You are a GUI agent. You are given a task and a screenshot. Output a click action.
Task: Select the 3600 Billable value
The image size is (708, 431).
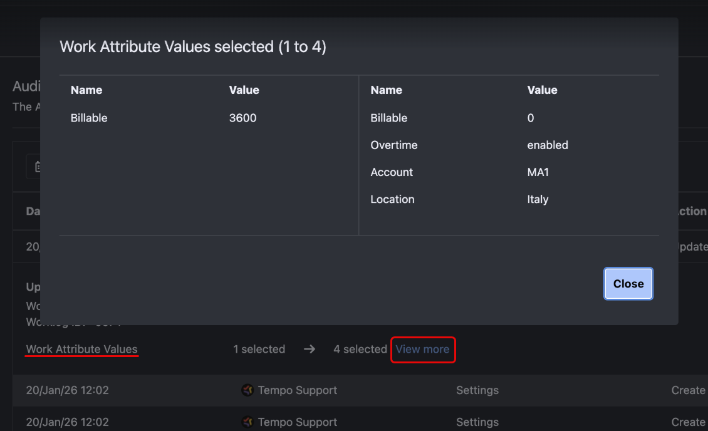(243, 118)
